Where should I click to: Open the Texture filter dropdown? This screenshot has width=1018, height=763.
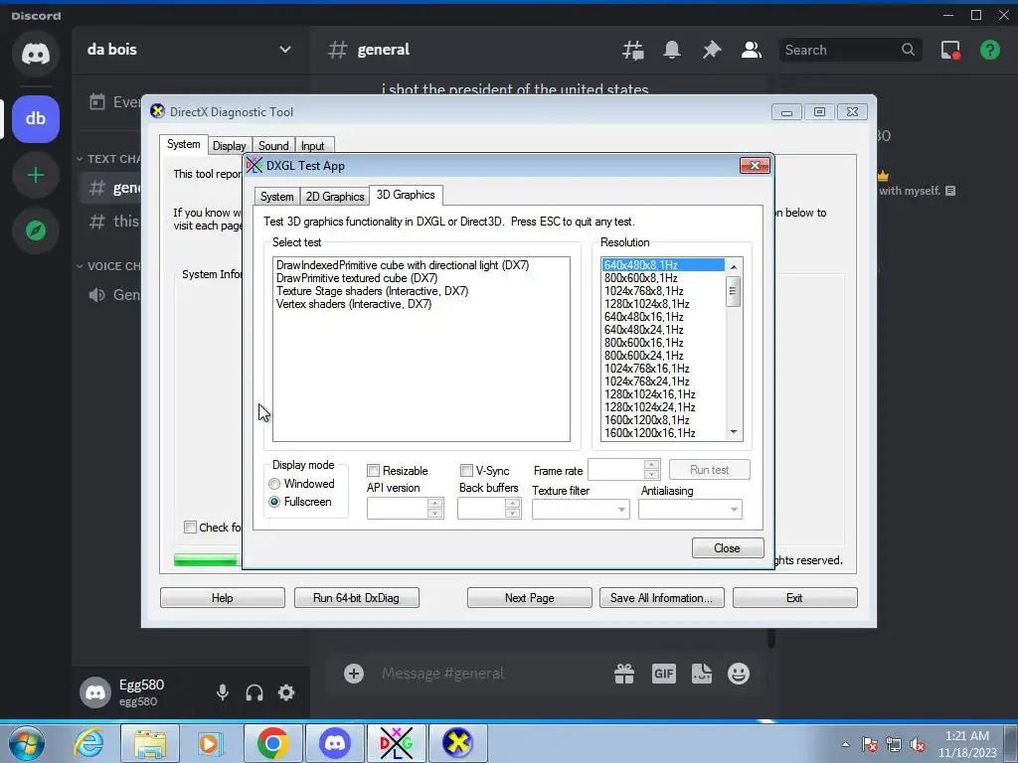click(x=581, y=510)
